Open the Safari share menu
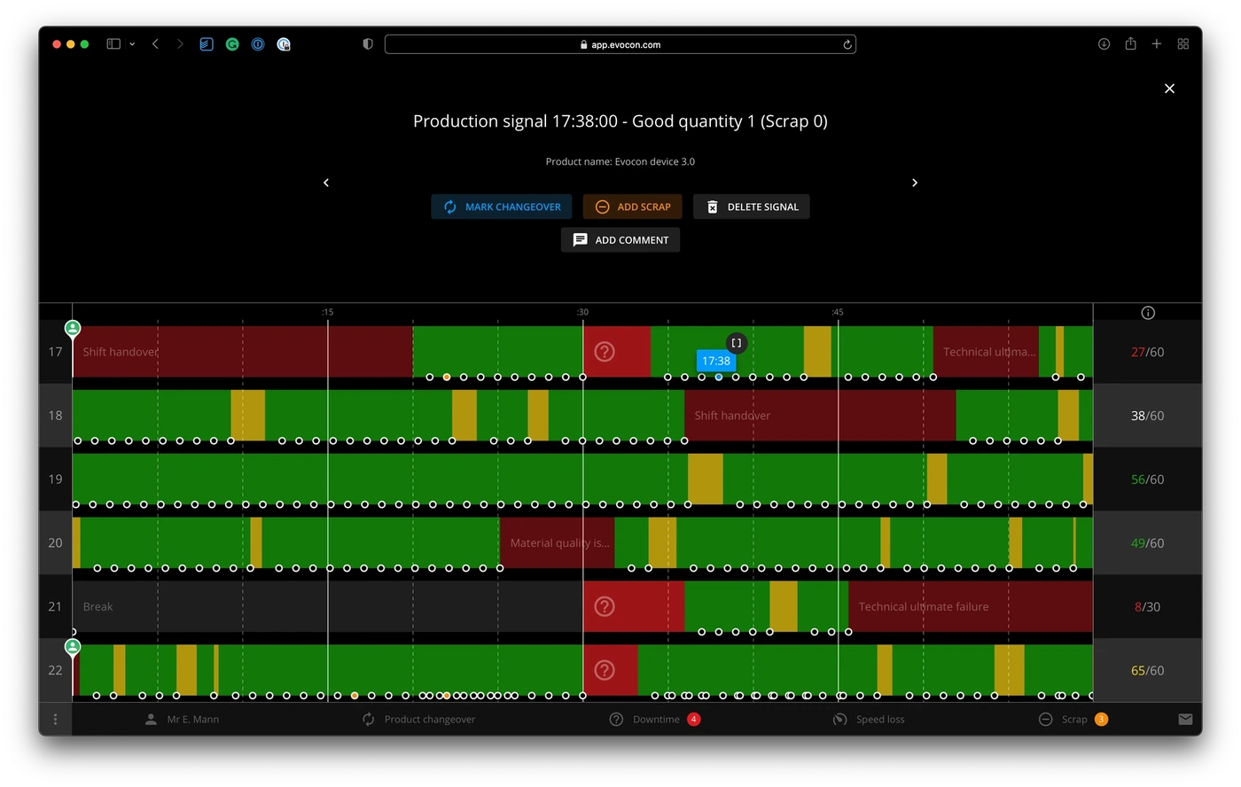Image resolution: width=1241 pixels, height=787 pixels. point(1130,43)
